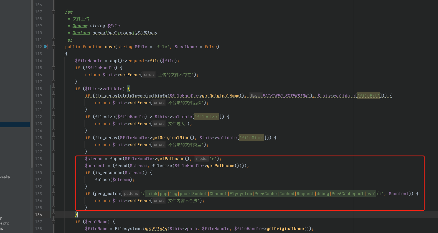This screenshot has width=438, height=233.
Task: Click the 'filesize' array key on line 122
Action: [207, 117]
